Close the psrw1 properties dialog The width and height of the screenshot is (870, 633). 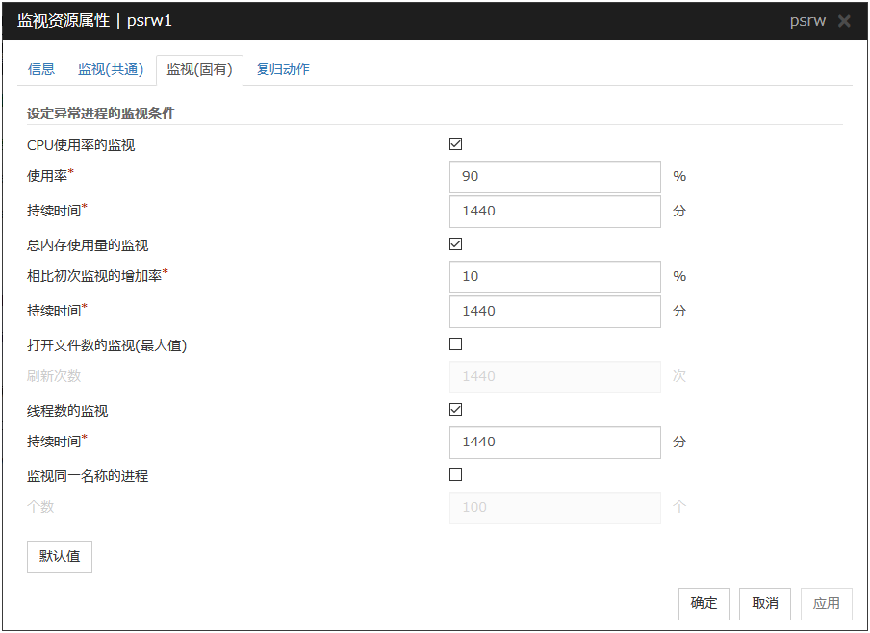point(844,21)
